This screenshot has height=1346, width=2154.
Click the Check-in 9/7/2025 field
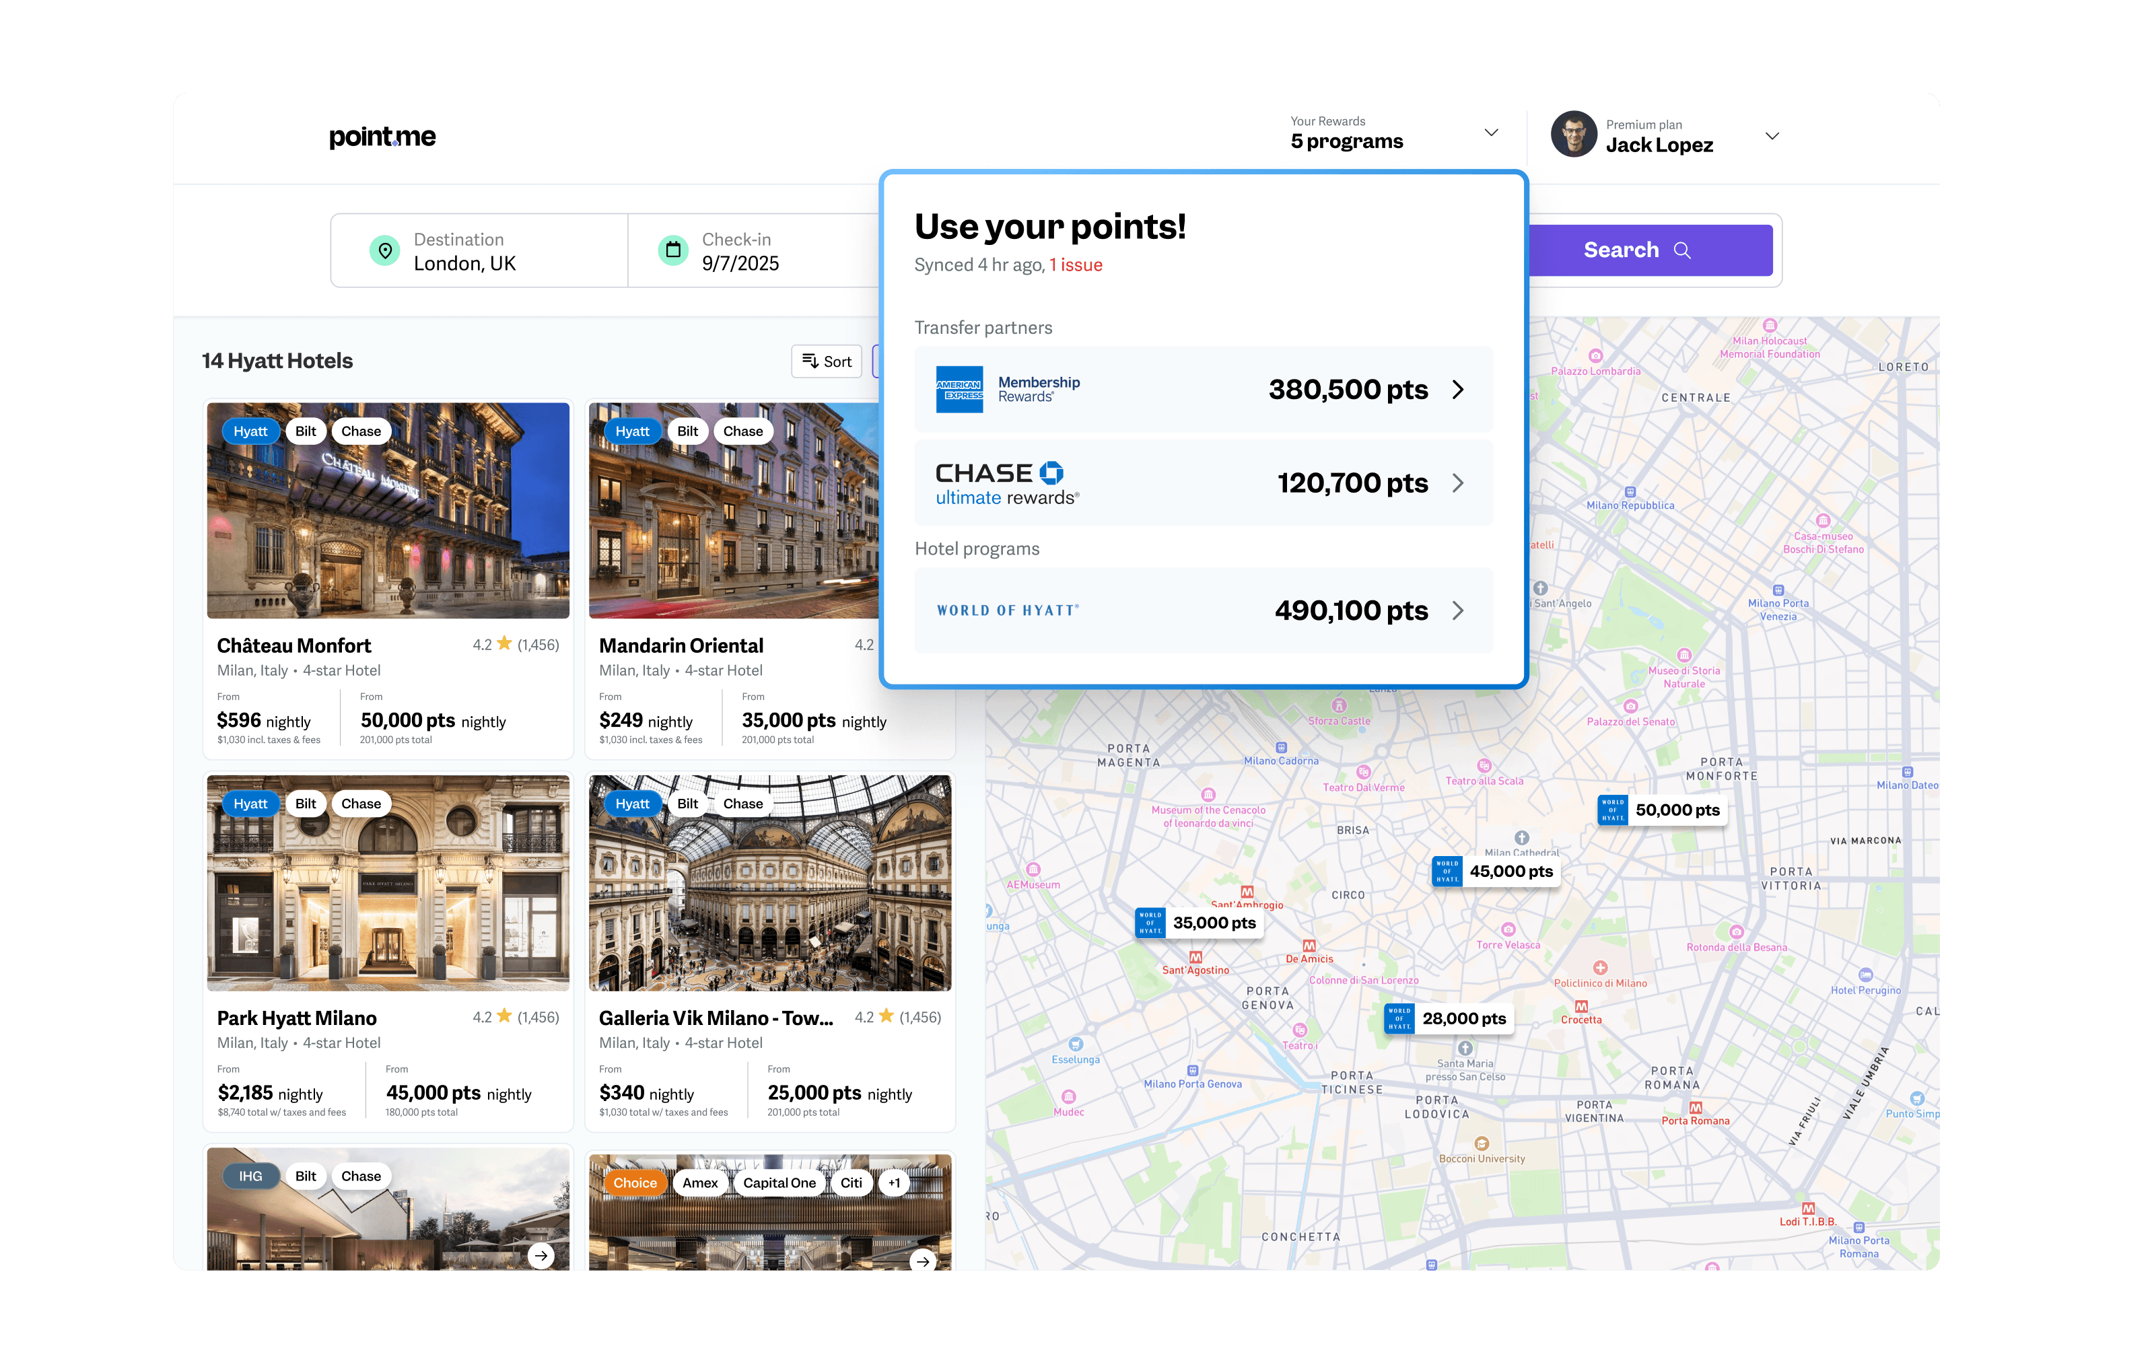753,251
